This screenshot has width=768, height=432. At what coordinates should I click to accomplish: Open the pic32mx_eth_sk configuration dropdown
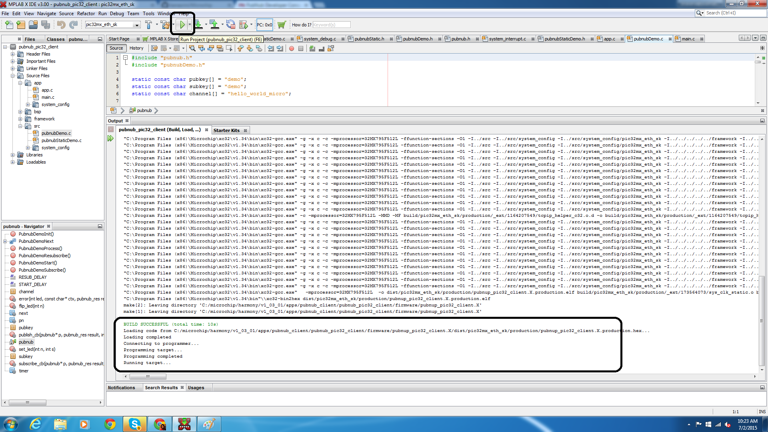click(137, 25)
